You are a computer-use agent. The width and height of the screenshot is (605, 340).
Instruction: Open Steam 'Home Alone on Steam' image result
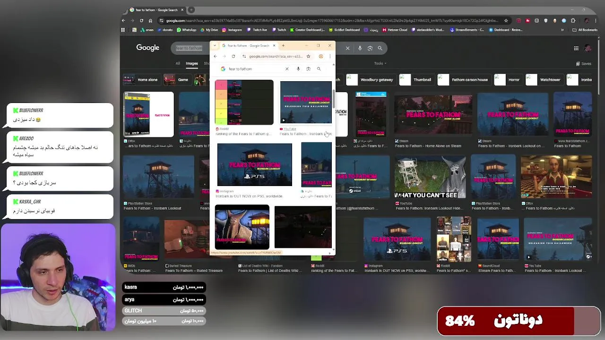433,116
